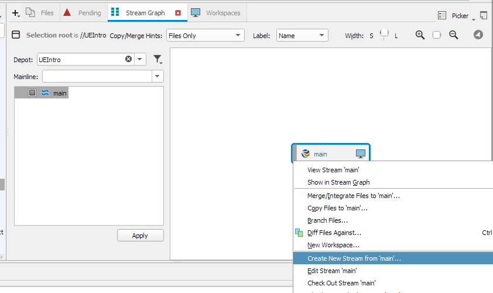Zoom out of the stream graph
Image resolution: width=493 pixels, height=293 pixels.
pos(453,35)
